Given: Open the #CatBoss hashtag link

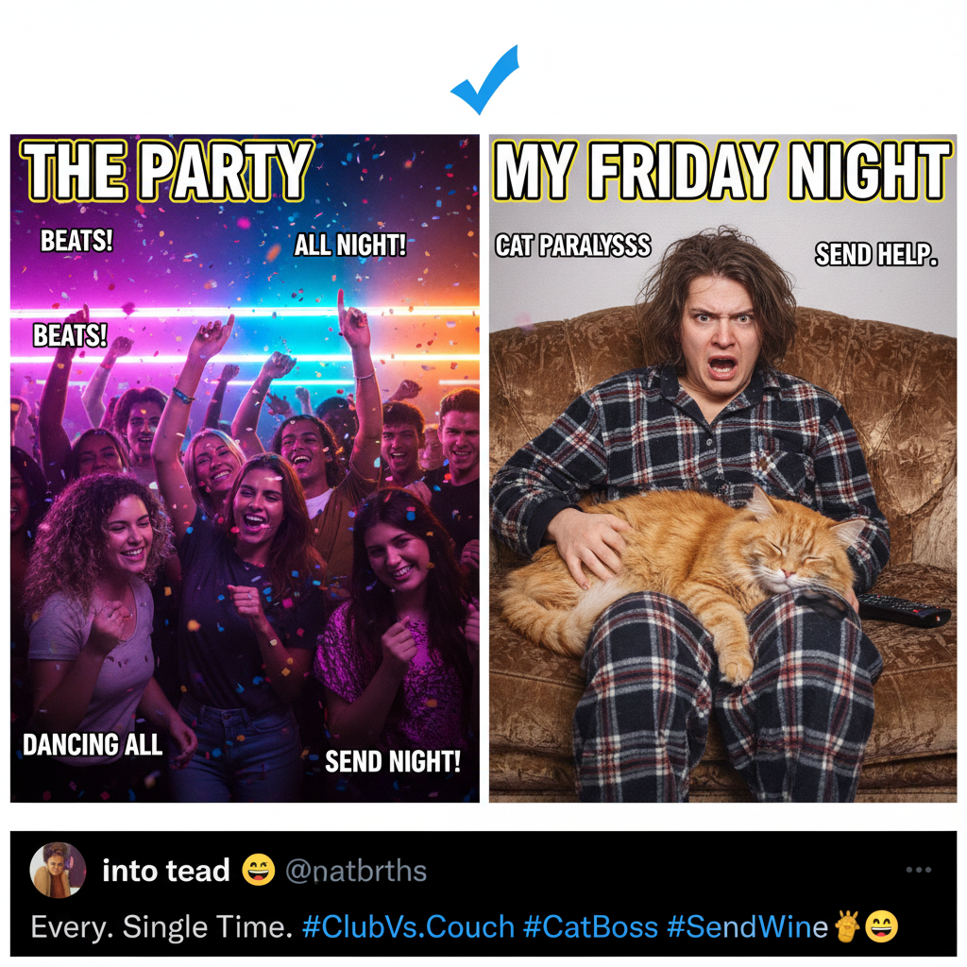Looking at the screenshot, I should tap(590, 927).
